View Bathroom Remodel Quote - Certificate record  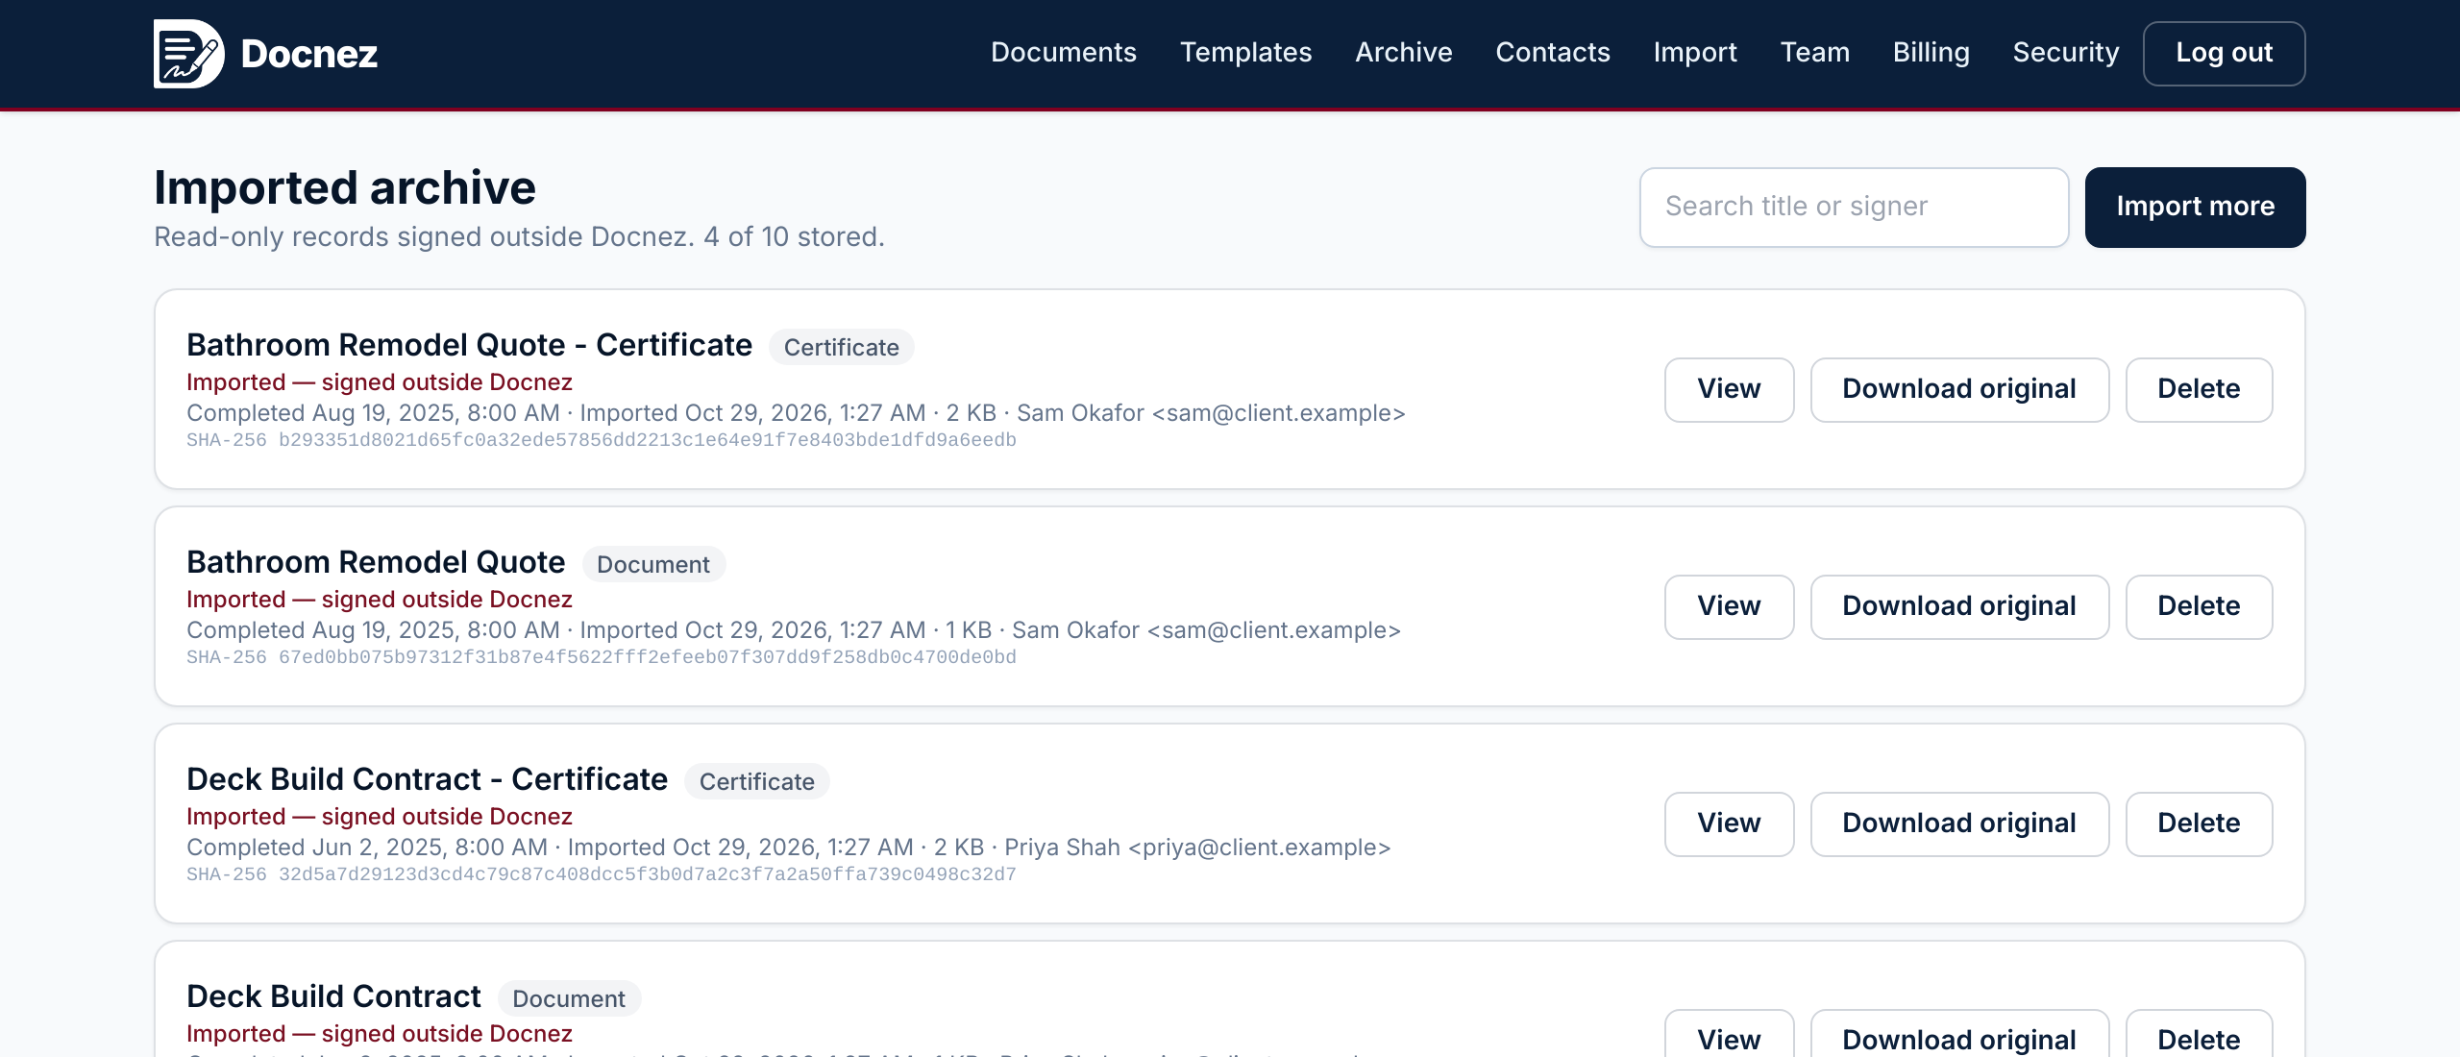pos(1729,390)
